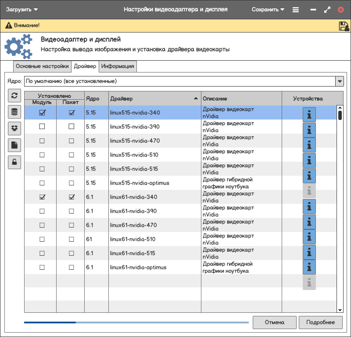Uncheck Модуль checkbox for linux515-nvidia-340
The width and height of the screenshot is (351, 337).
[x=42, y=112]
